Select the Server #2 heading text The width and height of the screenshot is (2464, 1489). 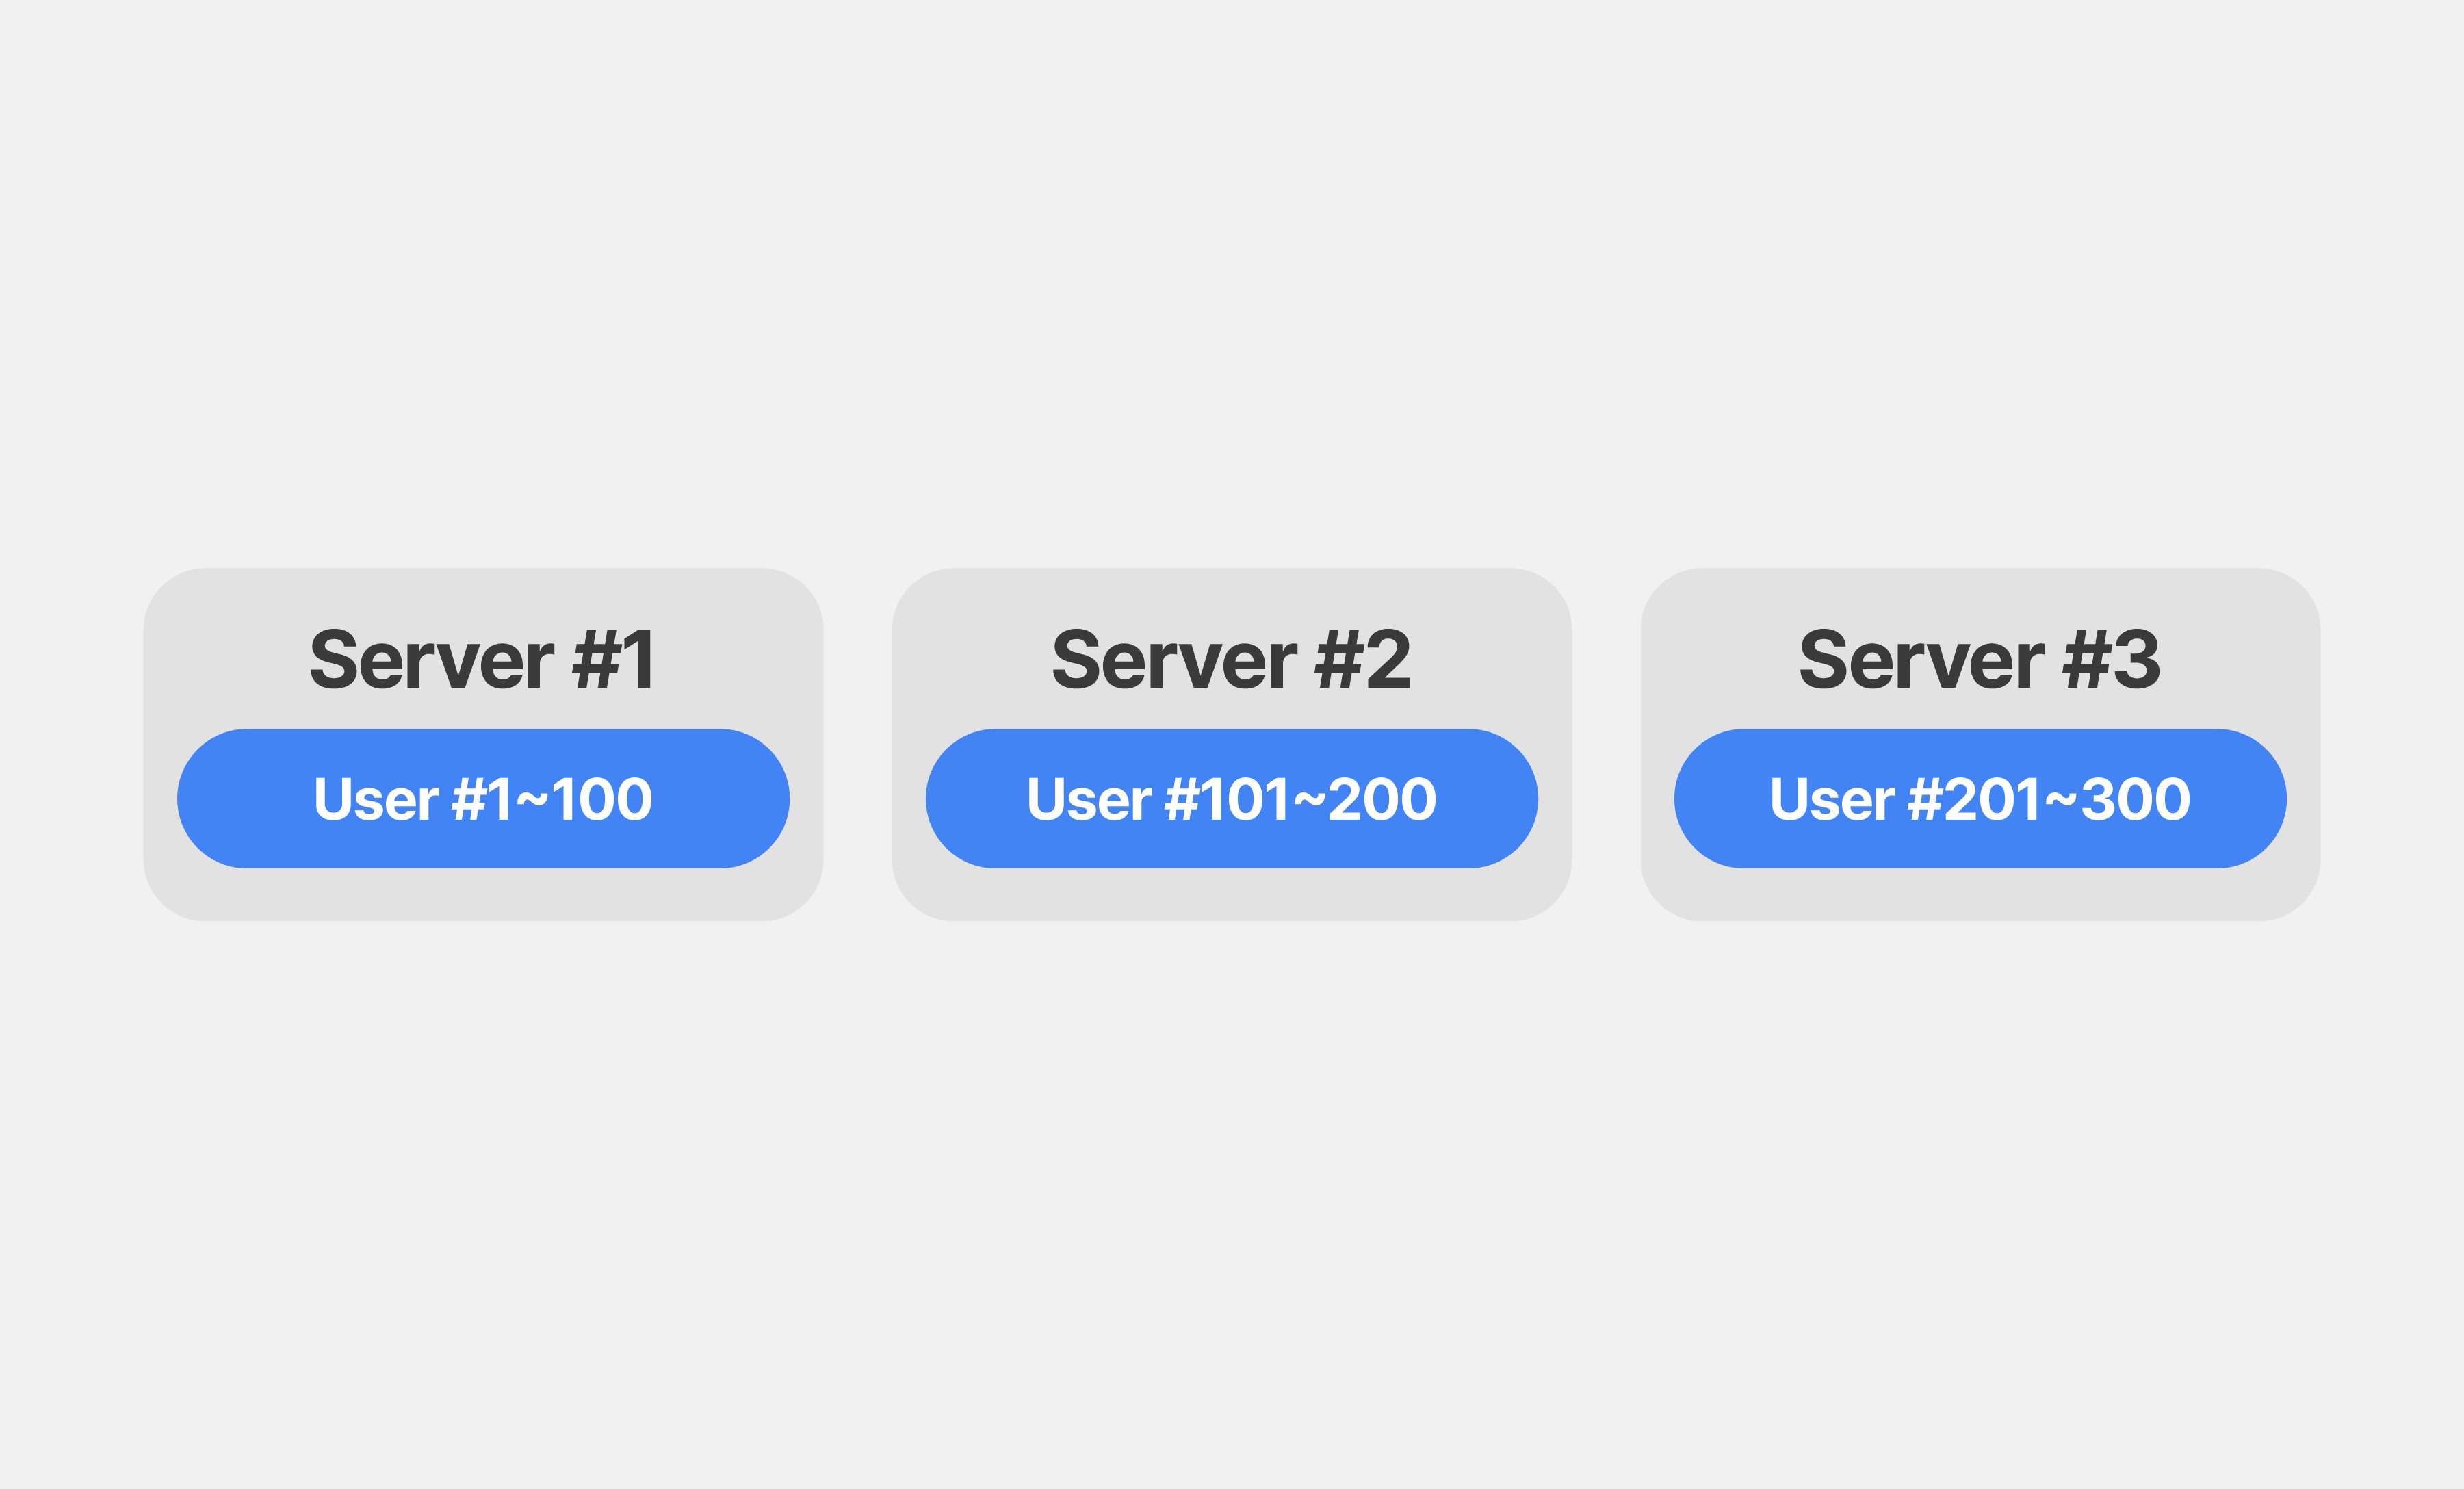coord(1231,659)
